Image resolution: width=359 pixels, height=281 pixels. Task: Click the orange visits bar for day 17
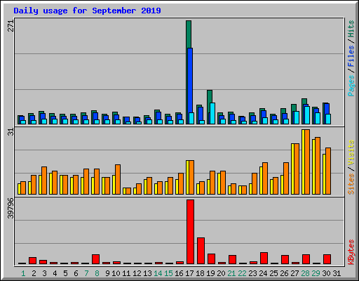point(191,177)
